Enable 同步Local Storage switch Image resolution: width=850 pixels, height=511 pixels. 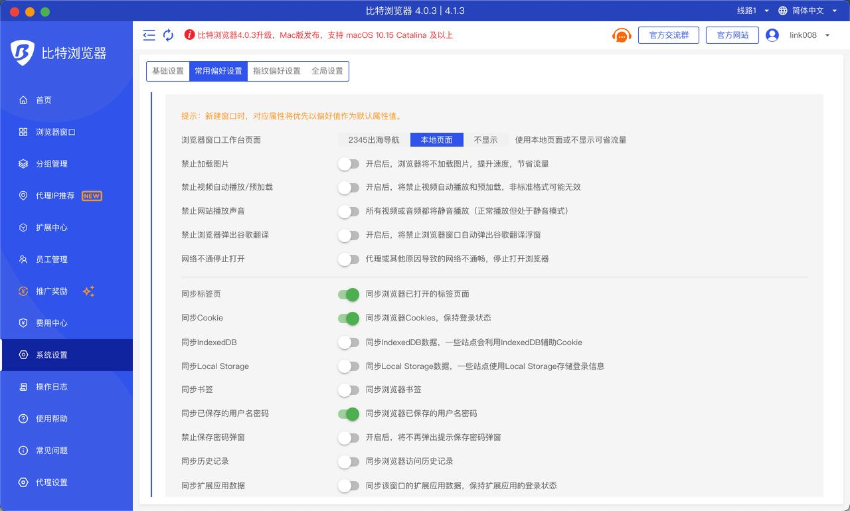[x=349, y=366]
